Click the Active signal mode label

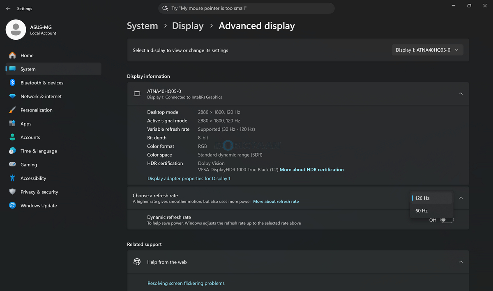(x=167, y=121)
